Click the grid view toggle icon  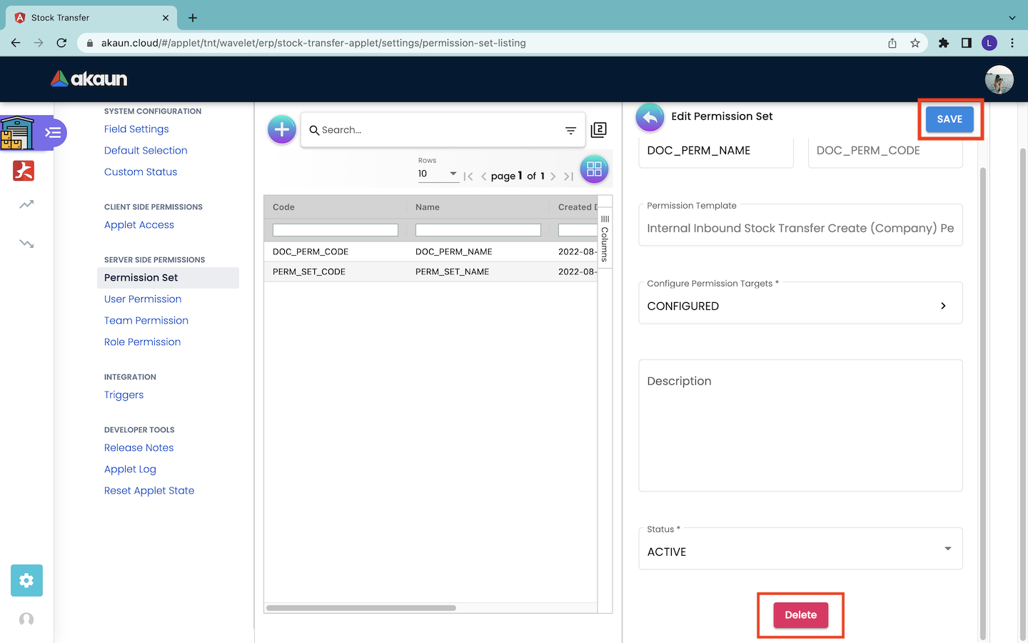(x=594, y=169)
